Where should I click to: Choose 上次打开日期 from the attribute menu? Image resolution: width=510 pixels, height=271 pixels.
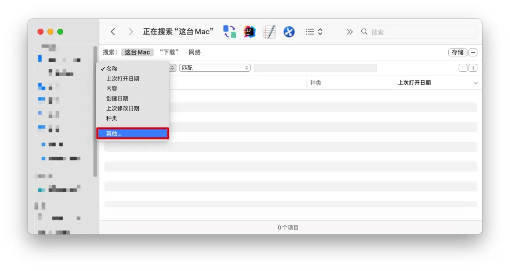point(123,79)
